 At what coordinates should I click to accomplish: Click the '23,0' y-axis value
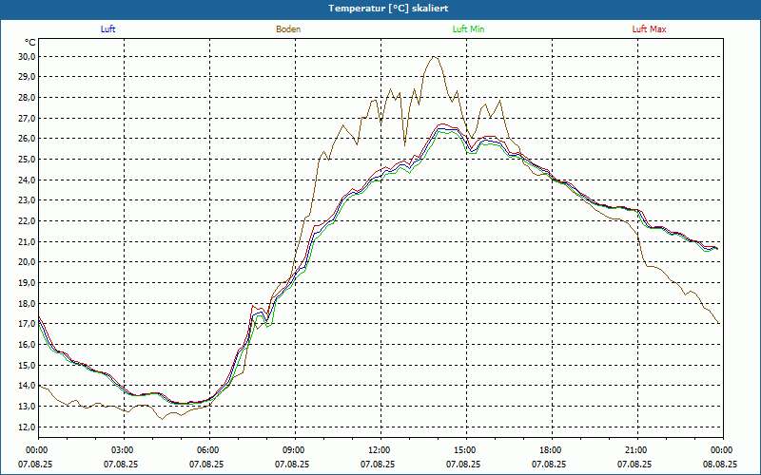(x=28, y=200)
